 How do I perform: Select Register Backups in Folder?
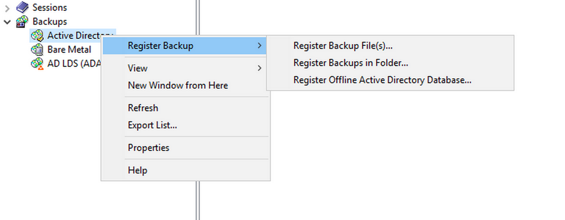click(350, 63)
